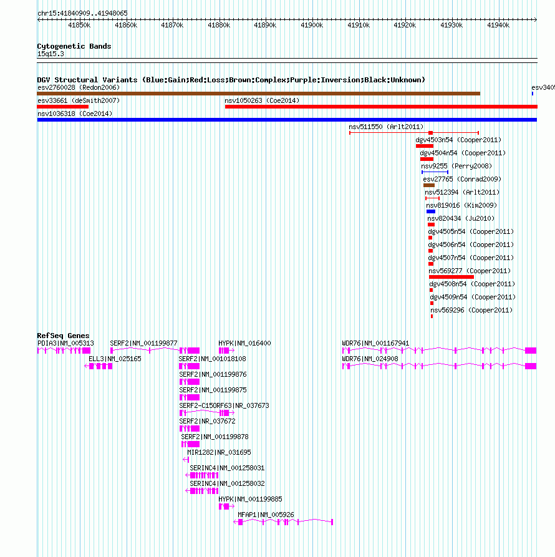The width and height of the screenshot is (555, 557).
Task: Select the WDR76|NM_001167941 transcript label
Action: click(375, 343)
